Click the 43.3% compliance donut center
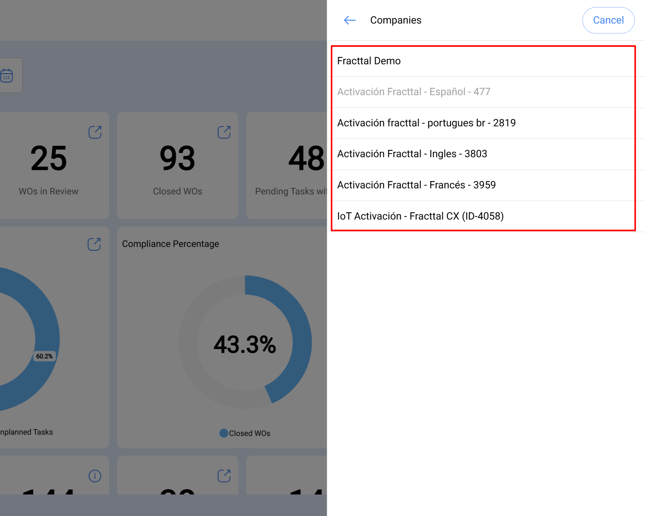The width and height of the screenshot is (645, 516). pos(245,344)
